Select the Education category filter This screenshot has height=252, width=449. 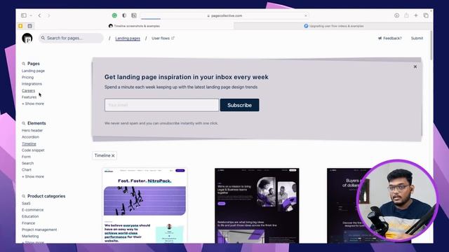(x=30, y=216)
